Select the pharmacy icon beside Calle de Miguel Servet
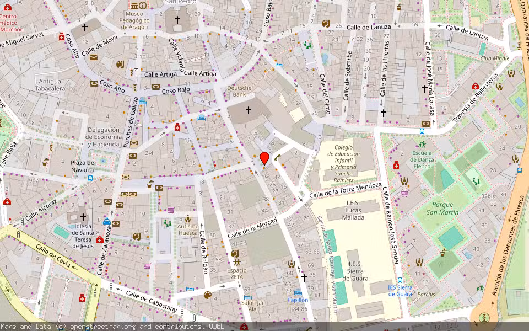Screen dimensions: 529x331 (61, 36)
